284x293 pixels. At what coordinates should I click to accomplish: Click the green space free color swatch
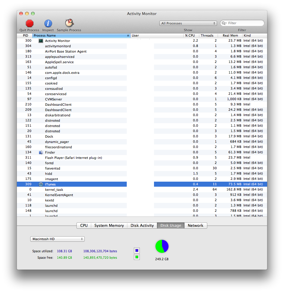coord(137,257)
